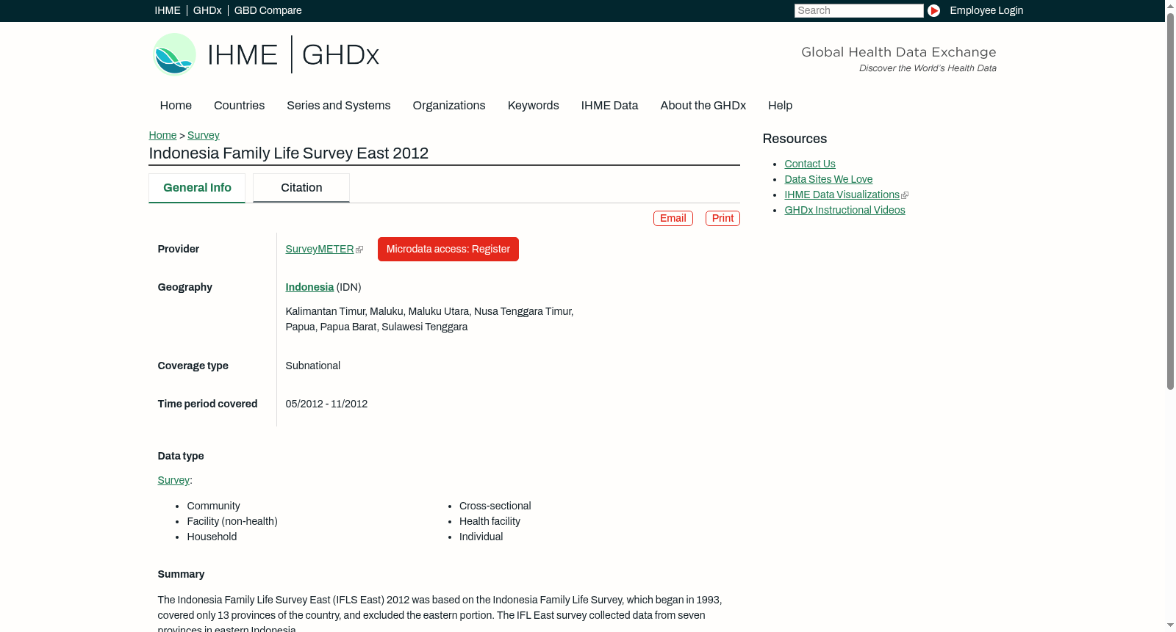Click the 'Facility (non-health)' list item

232,521
